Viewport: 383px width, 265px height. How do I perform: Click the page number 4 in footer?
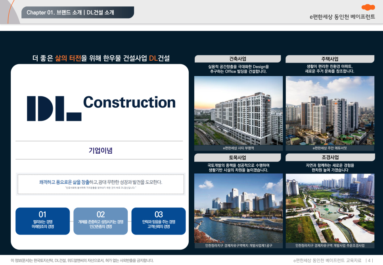[370, 261]
